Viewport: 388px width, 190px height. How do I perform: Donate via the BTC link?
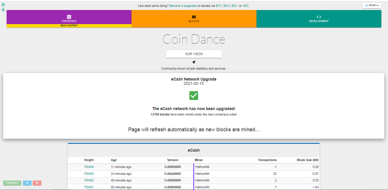click(219, 6)
